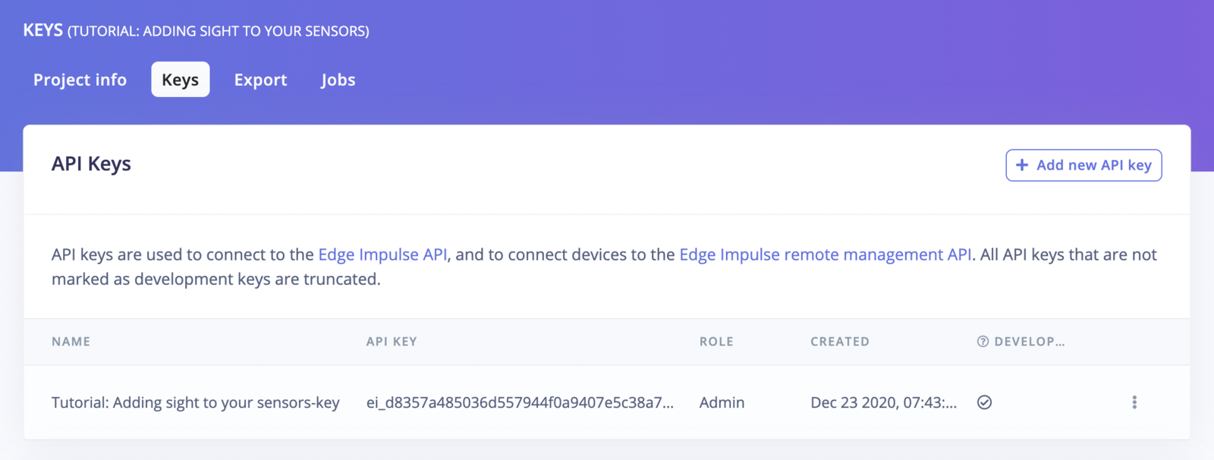Open the three-dot actions menu for the key

1134,402
